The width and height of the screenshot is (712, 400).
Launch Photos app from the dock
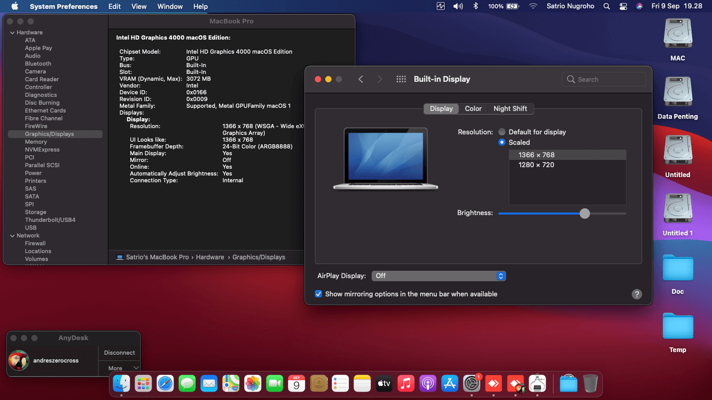(253, 384)
